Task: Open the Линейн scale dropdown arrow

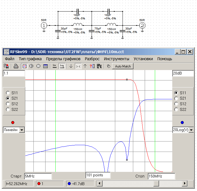Action: [x=22, y=130]
